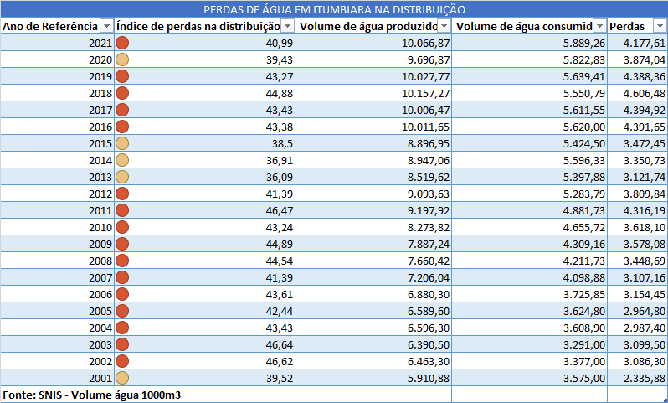Click the red indicator icon for 2008
668x403 pixels.
coord(122,261)
